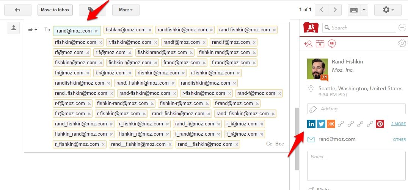The image size is (408, 190).
Task: Remove fr@moz.com using its x
Action: (88, 73)
